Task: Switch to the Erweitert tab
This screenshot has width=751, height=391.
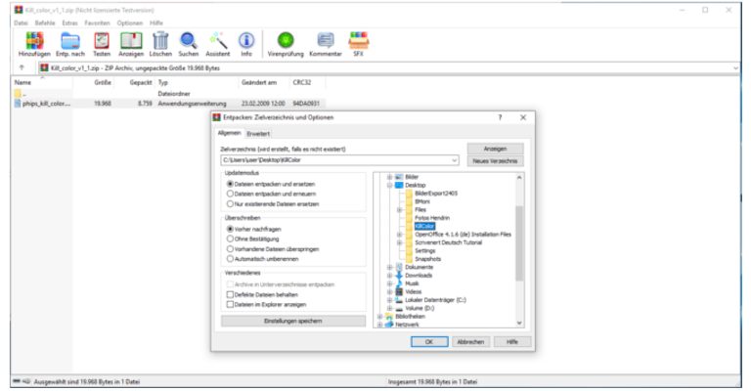Action: (258, 134)
